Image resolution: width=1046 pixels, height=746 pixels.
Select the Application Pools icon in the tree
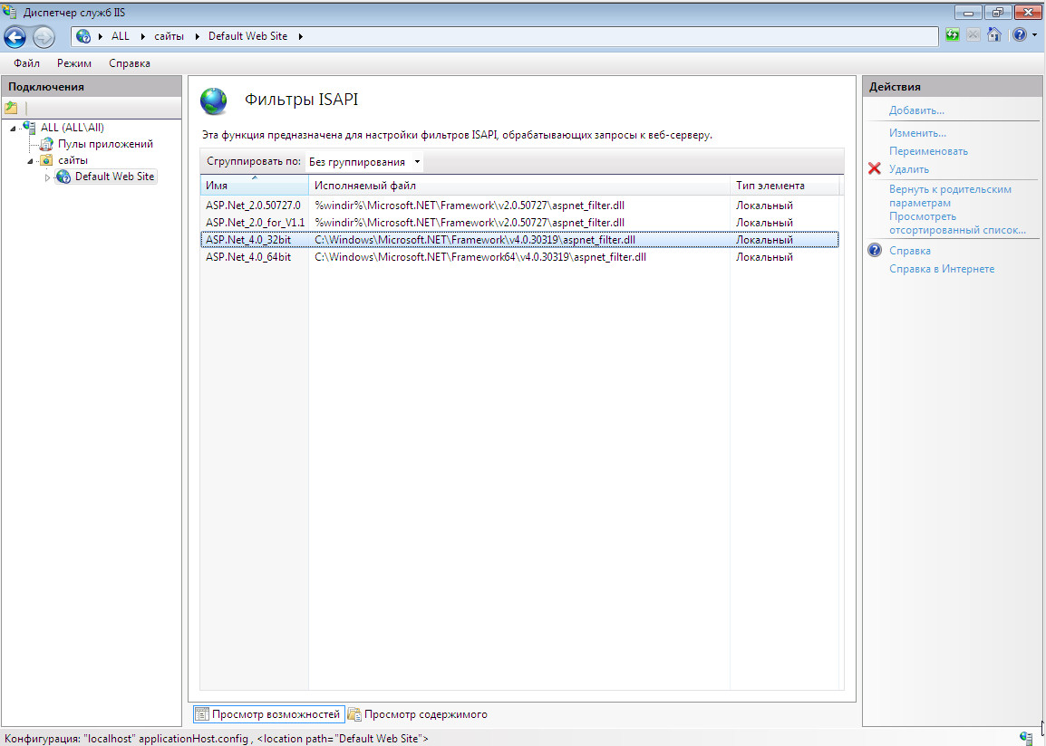point(46,144)
